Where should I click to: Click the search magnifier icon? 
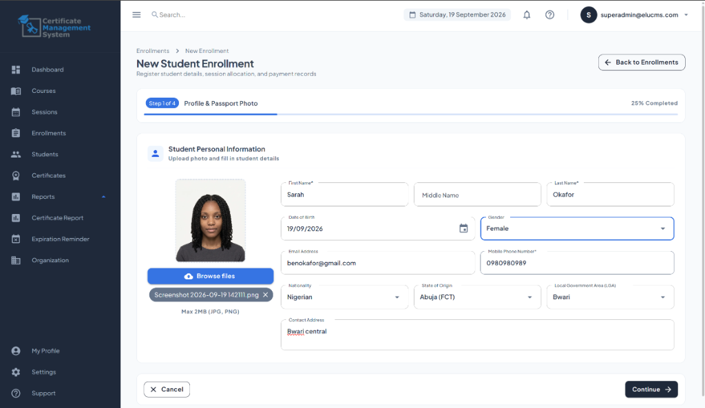pos(155,15)
